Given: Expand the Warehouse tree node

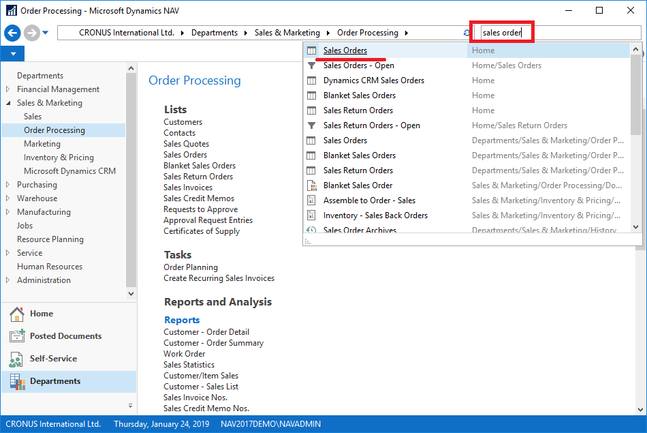Looking at the screenshot, I should [x=8, y=198].
